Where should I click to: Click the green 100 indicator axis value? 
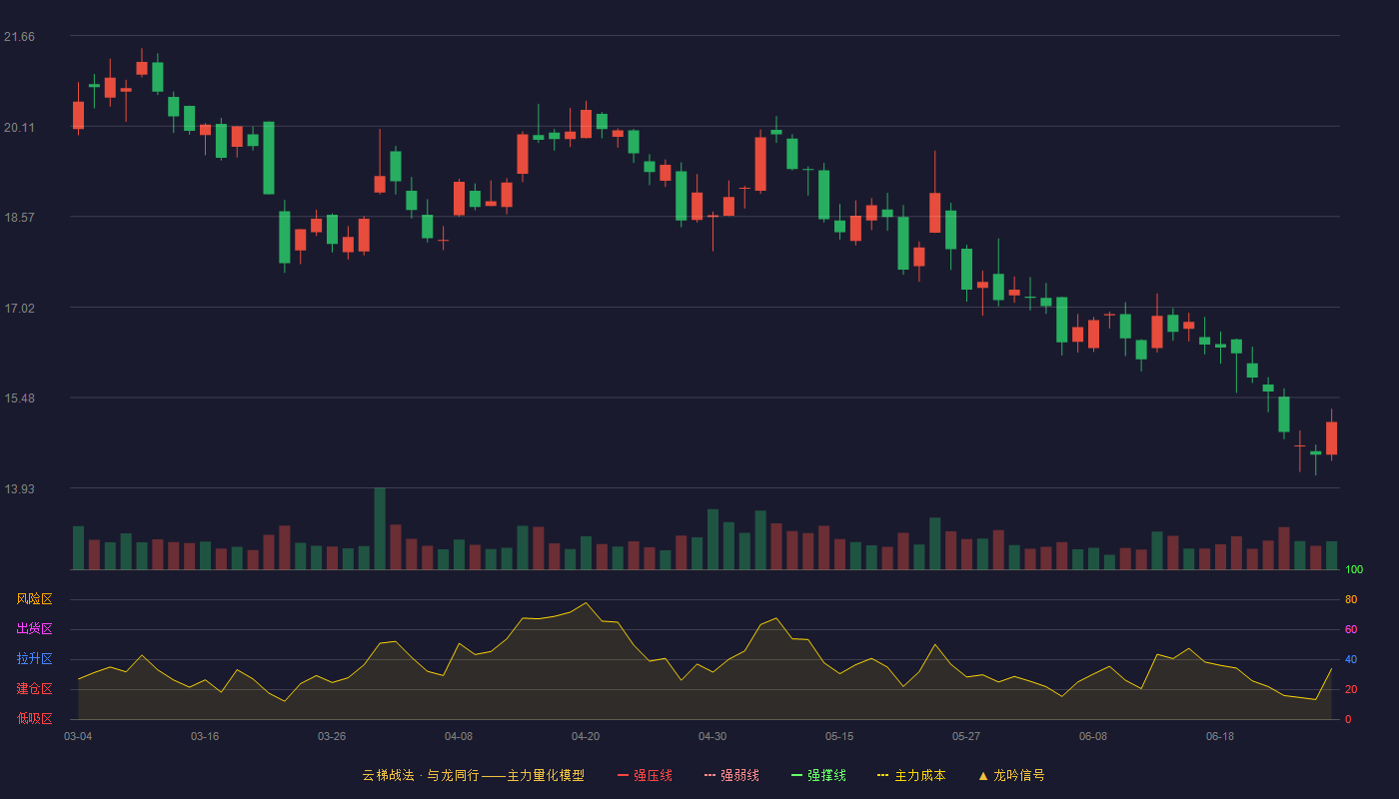pos(1354,570)
